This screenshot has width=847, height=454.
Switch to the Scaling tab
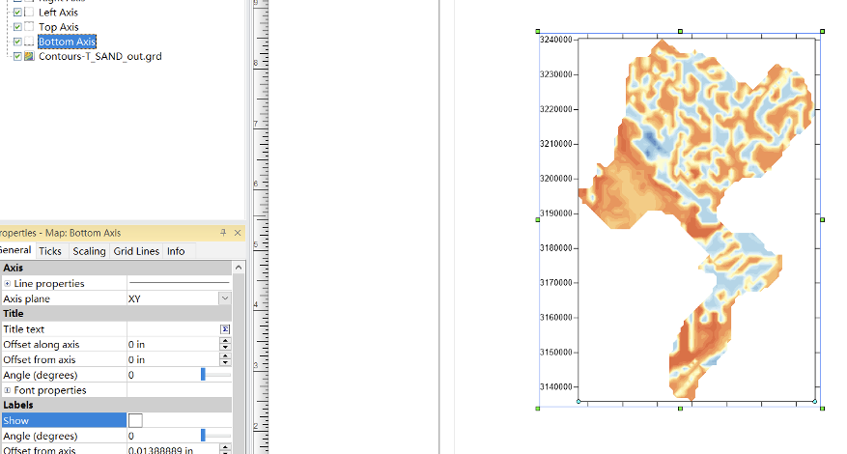click(x=89, y=251)
